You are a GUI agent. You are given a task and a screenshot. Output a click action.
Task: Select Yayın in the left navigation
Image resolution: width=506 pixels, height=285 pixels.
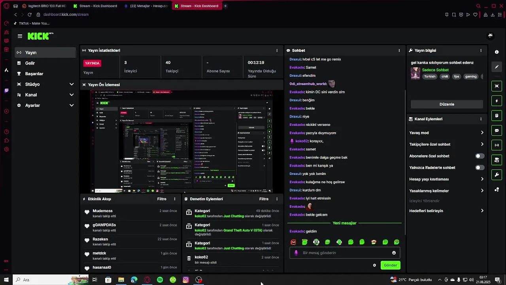(45, 53)
